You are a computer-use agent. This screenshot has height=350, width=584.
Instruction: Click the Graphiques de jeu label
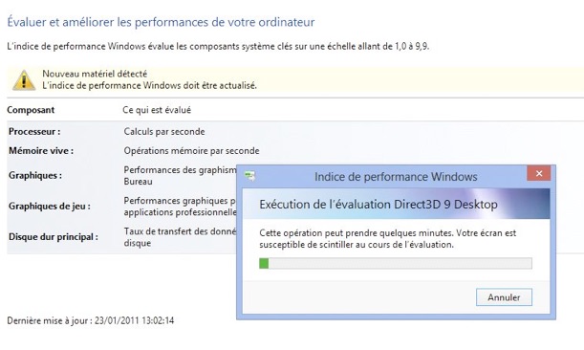pos(50,207)
